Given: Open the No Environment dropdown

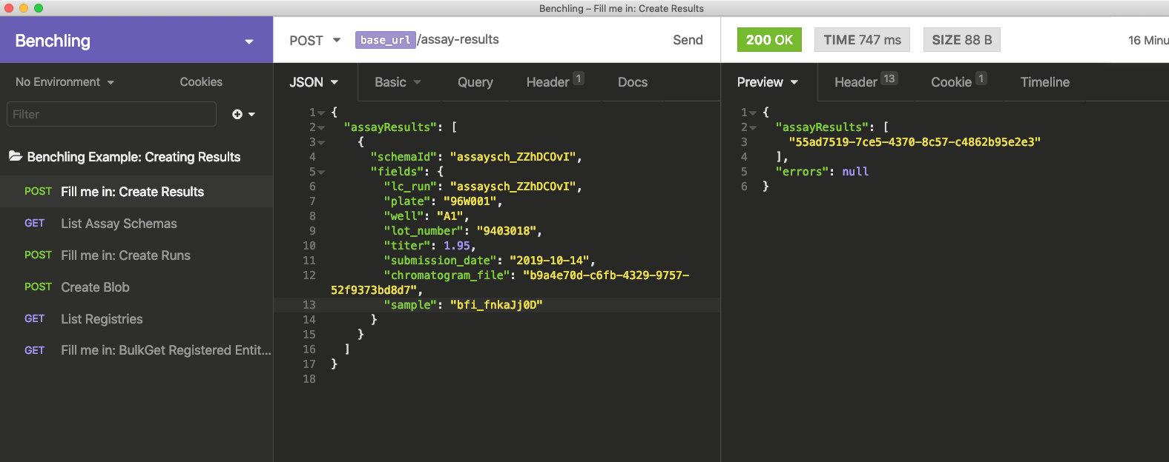Looking at the screenshot, I should [65, 82].
